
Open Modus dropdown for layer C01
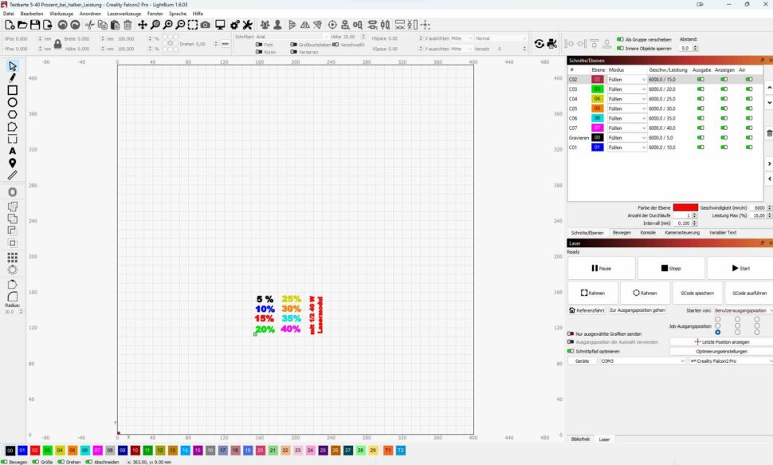tap(627, 147)
